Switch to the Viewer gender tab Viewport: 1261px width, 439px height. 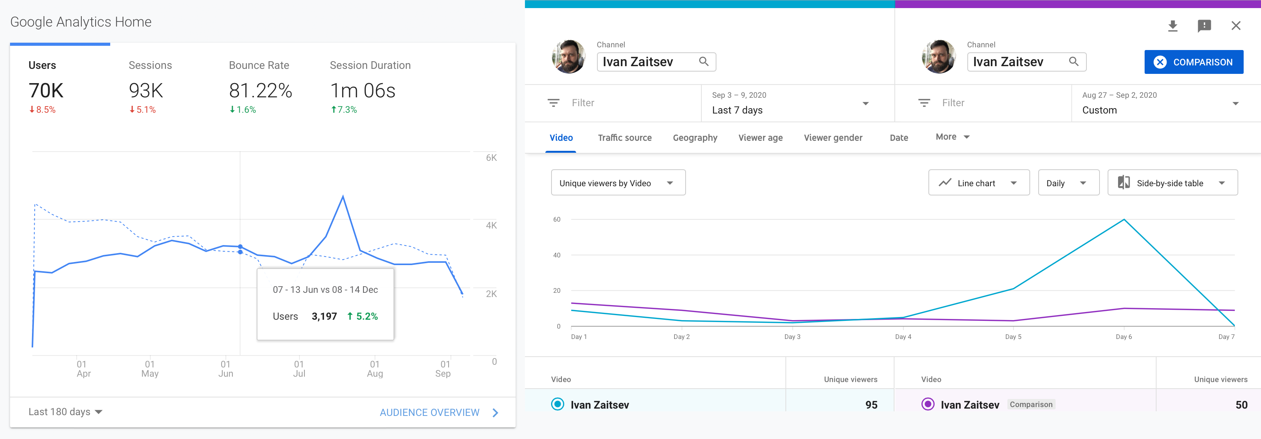tap(833, 137)
